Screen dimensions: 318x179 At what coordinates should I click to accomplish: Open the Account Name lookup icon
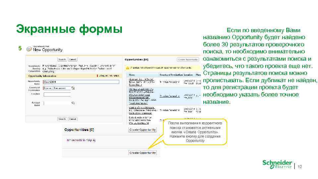[x=73, y=103]
